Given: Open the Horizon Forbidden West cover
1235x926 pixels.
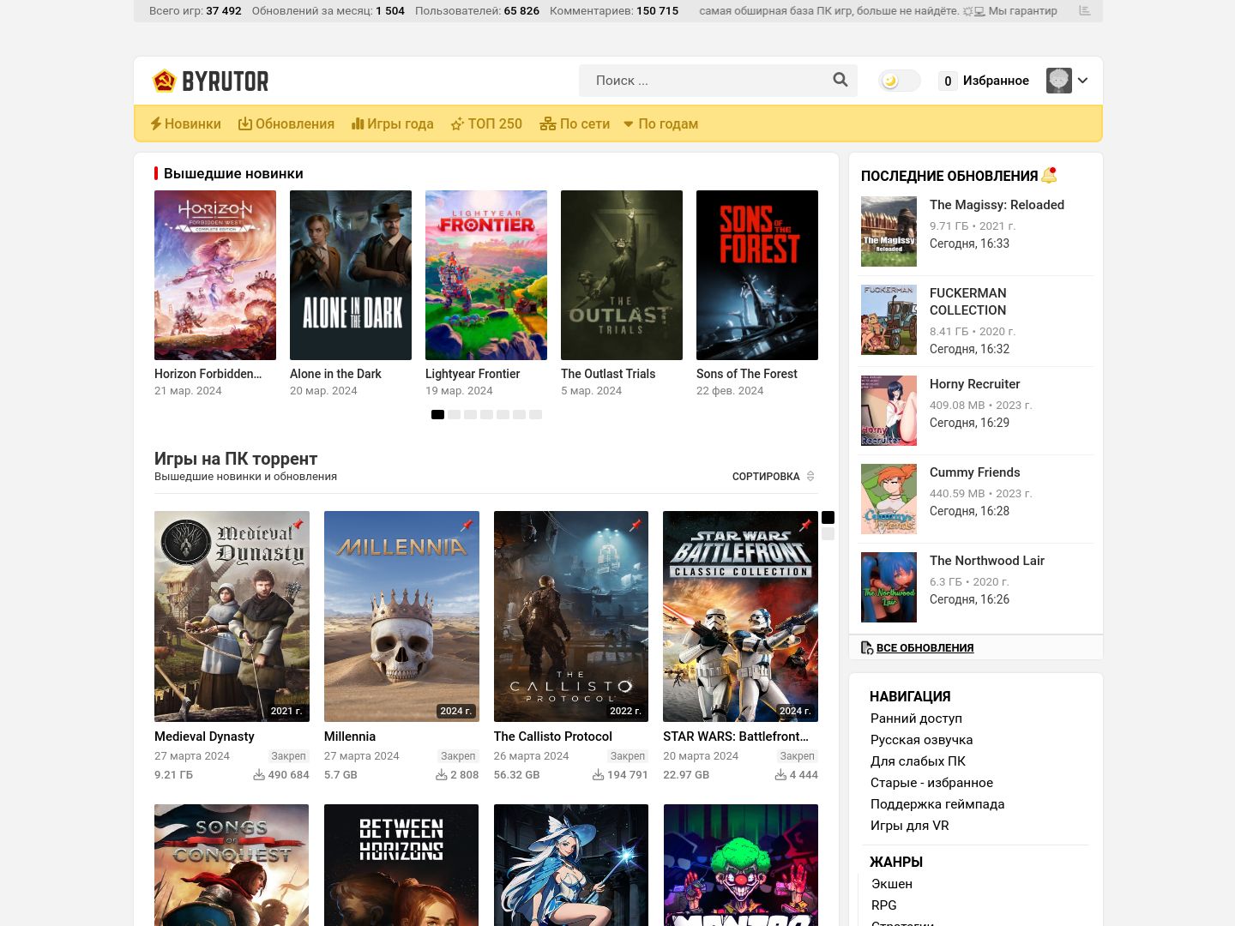Looking at the screenshot, I should pyautogui.click(x=215, y=275).
